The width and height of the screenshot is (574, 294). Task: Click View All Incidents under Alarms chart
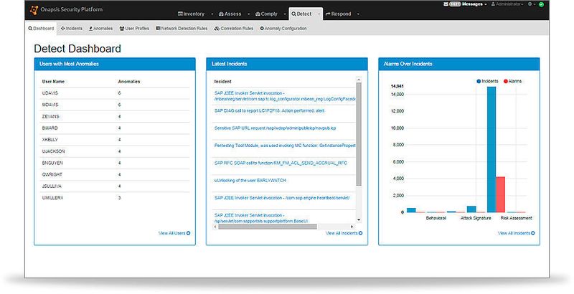(x=516, y=233)
